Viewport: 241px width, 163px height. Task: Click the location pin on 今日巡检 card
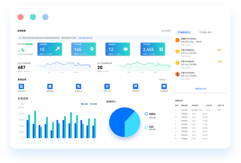click(x=92, y=49)
